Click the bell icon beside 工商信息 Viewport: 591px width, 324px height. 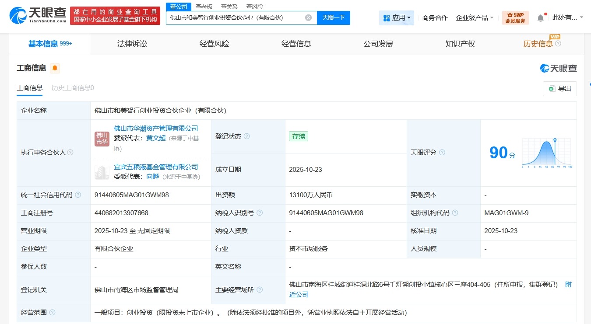(x=56, y=68)
